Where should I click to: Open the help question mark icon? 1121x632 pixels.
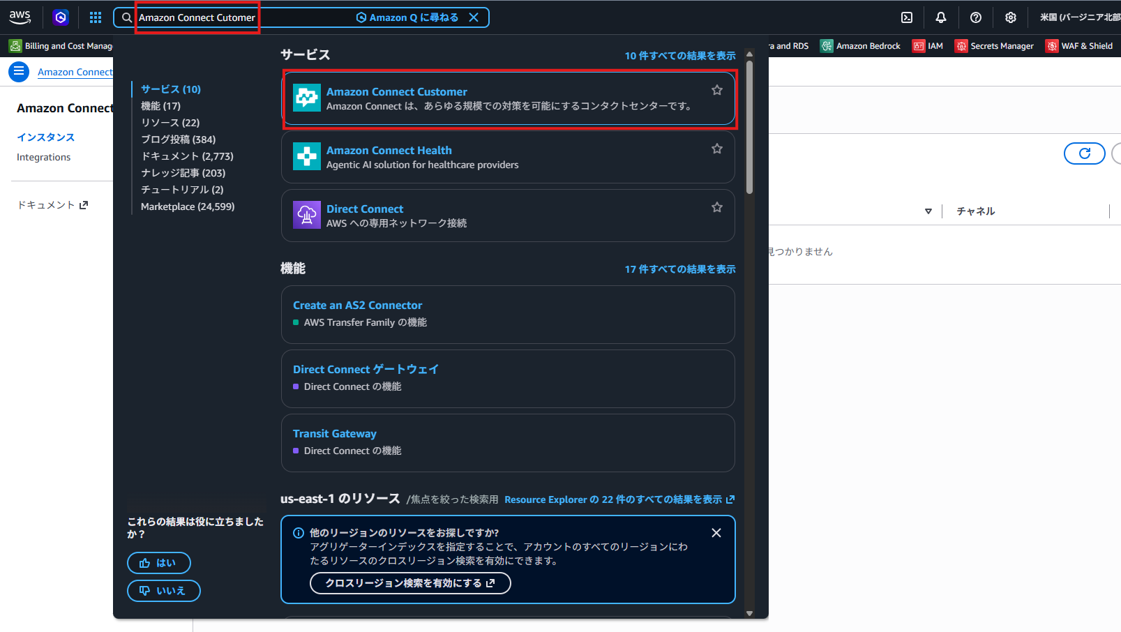(976, 17)
